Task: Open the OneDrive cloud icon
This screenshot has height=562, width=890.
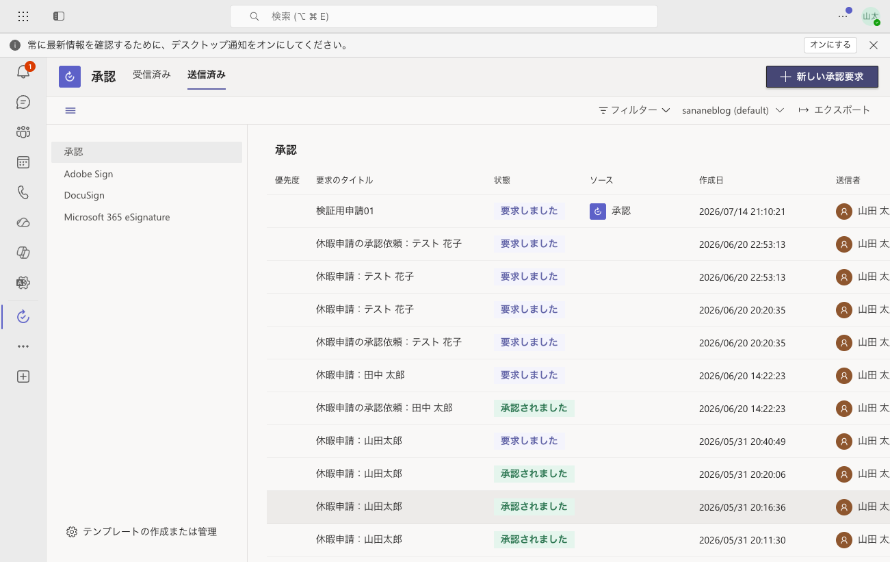Action: pos(23,222)
